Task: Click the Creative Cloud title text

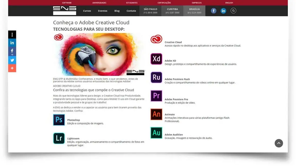Action: 173,42
